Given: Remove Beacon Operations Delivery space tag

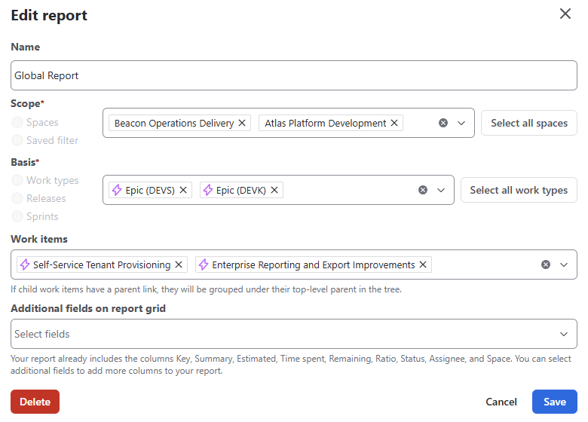Looking at the screenshot, I should 242,123.
